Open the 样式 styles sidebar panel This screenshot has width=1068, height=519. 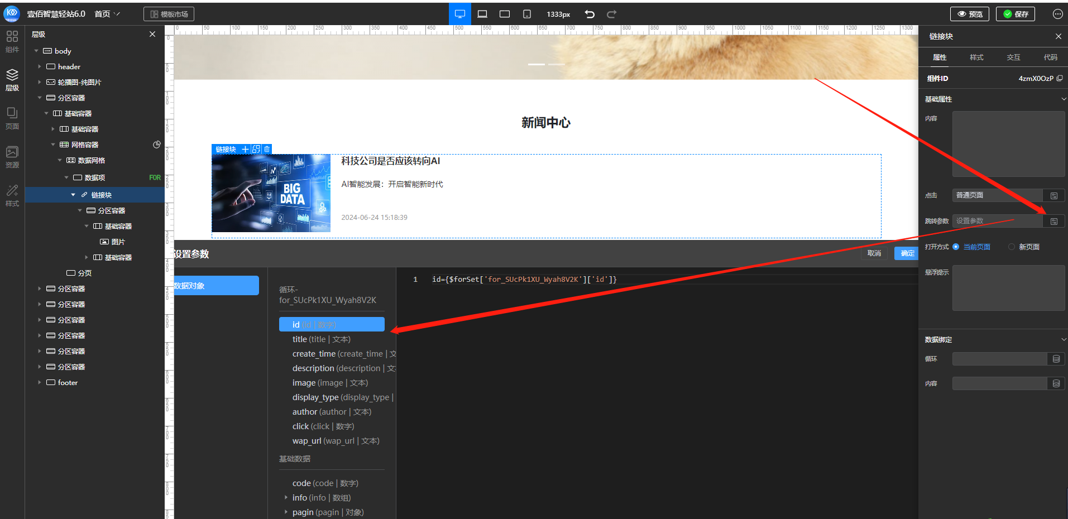[x=12, y=195]
